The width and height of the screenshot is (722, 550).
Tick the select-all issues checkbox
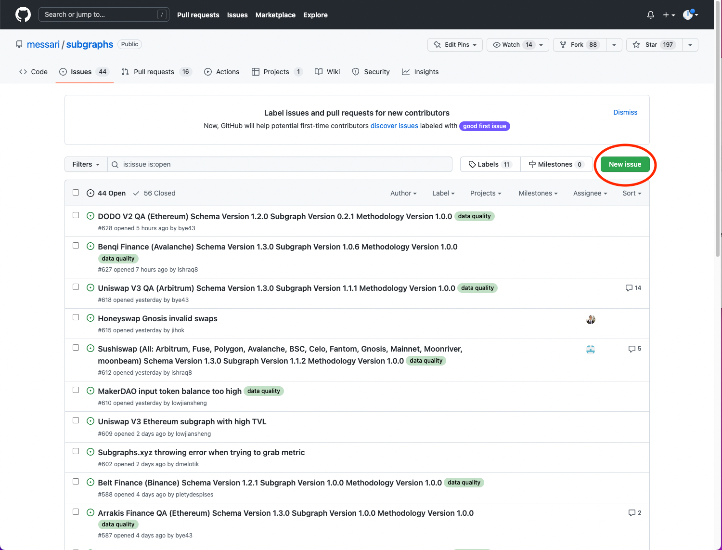[76, 192]
